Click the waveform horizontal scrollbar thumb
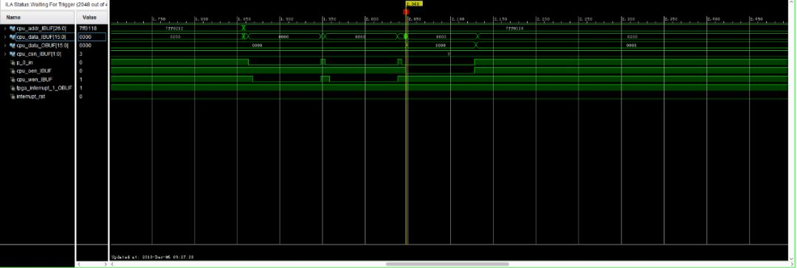Screen dimensions: 797x268 447,264
